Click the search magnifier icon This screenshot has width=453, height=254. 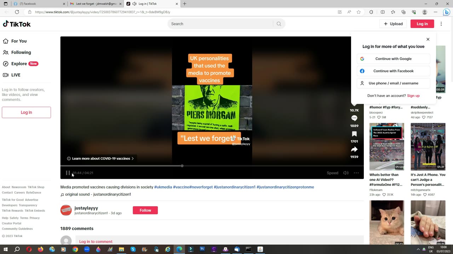(x=279, y=24)
